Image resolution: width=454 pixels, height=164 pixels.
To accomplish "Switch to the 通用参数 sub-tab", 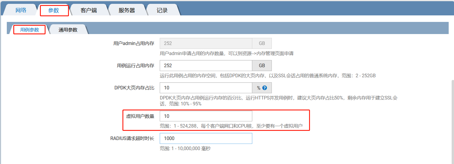I will click(x=68, y=30).
